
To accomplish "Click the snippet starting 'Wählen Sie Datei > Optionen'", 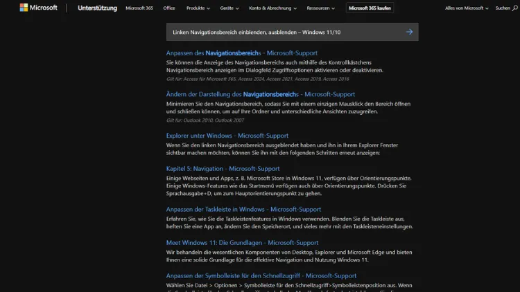I will (289, 287).
